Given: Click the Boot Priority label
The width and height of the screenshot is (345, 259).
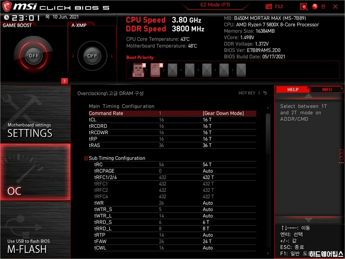Looking at the screenshot, I should [x=140, y=57].
